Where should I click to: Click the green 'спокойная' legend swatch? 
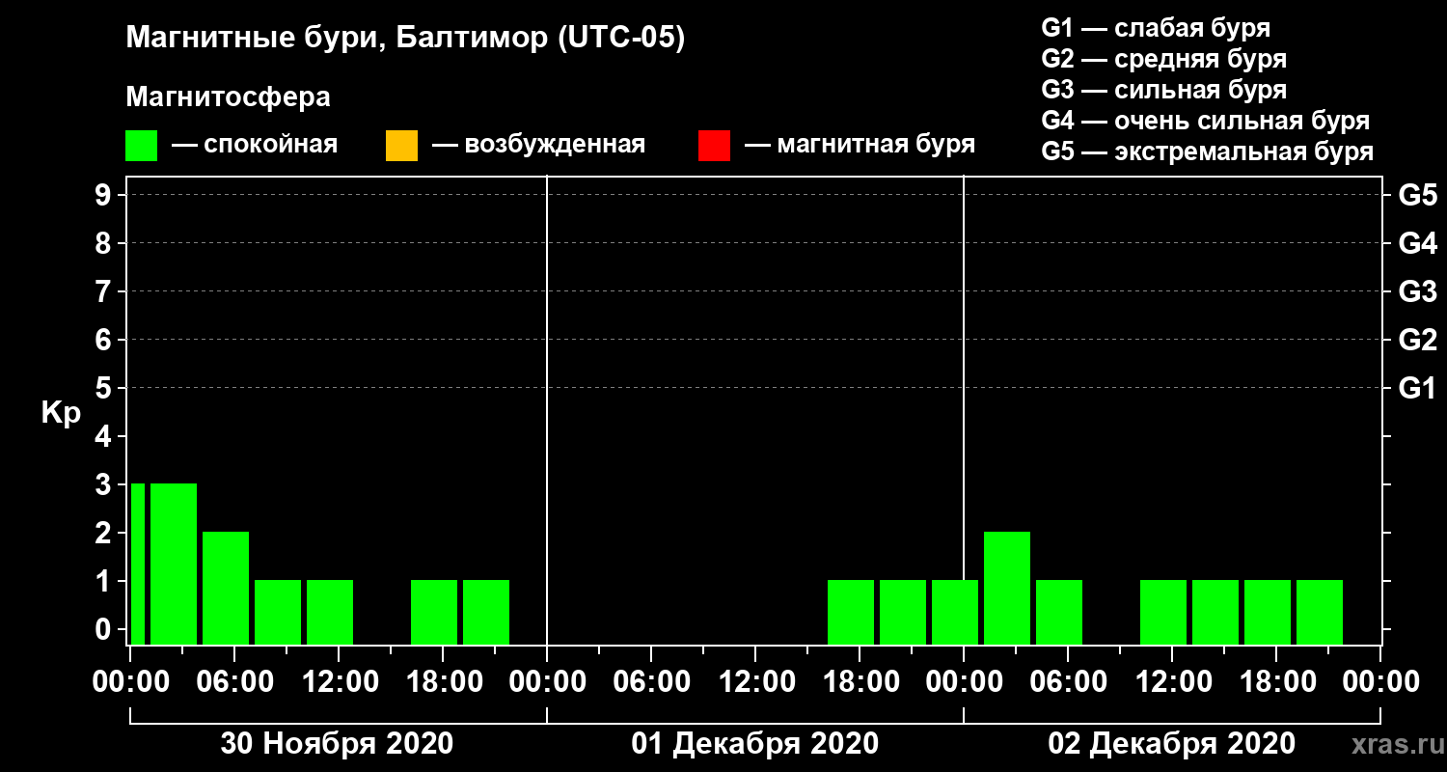click(142, 146)
